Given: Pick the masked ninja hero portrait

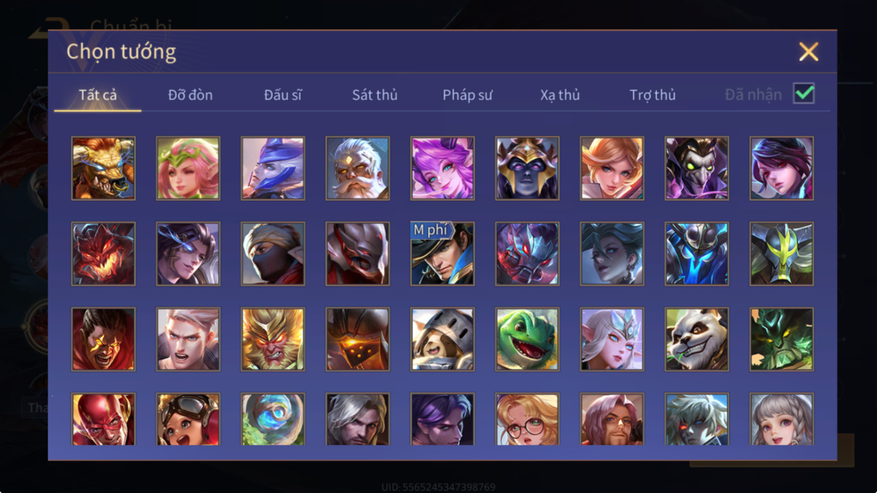Looking at the screenshot, I should (x=273, y=253).
